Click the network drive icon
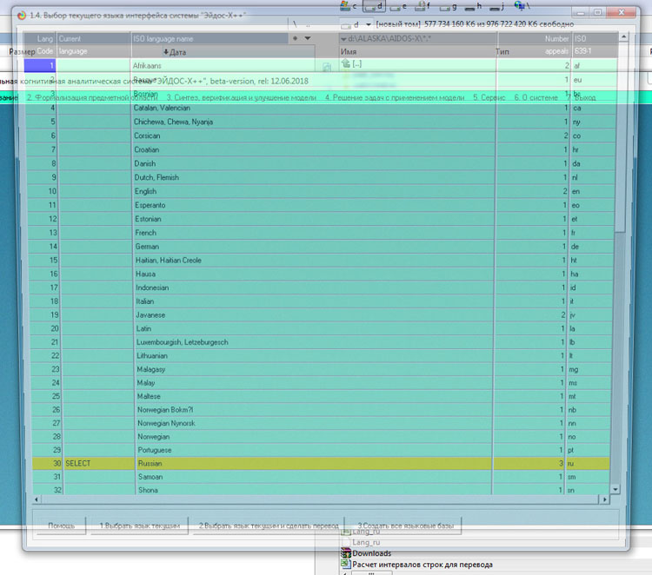The image size is (652, 575). 519,6
